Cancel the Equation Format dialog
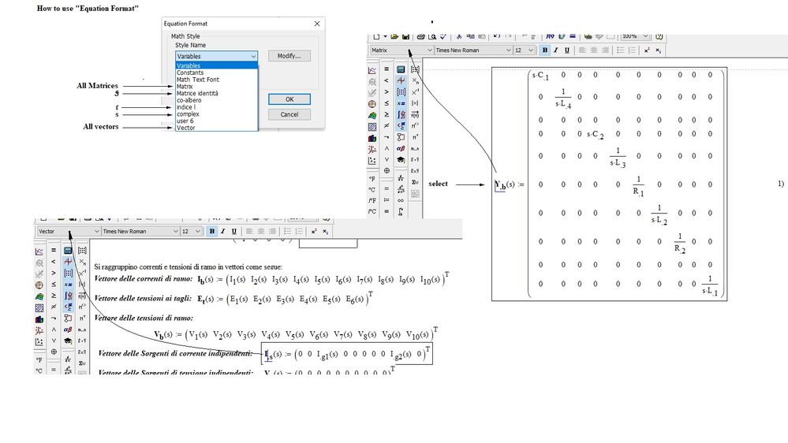This screenshot has height=443, width=788. tap(289, 114)
